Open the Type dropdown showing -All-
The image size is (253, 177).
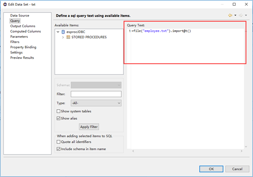pos(96,103)
